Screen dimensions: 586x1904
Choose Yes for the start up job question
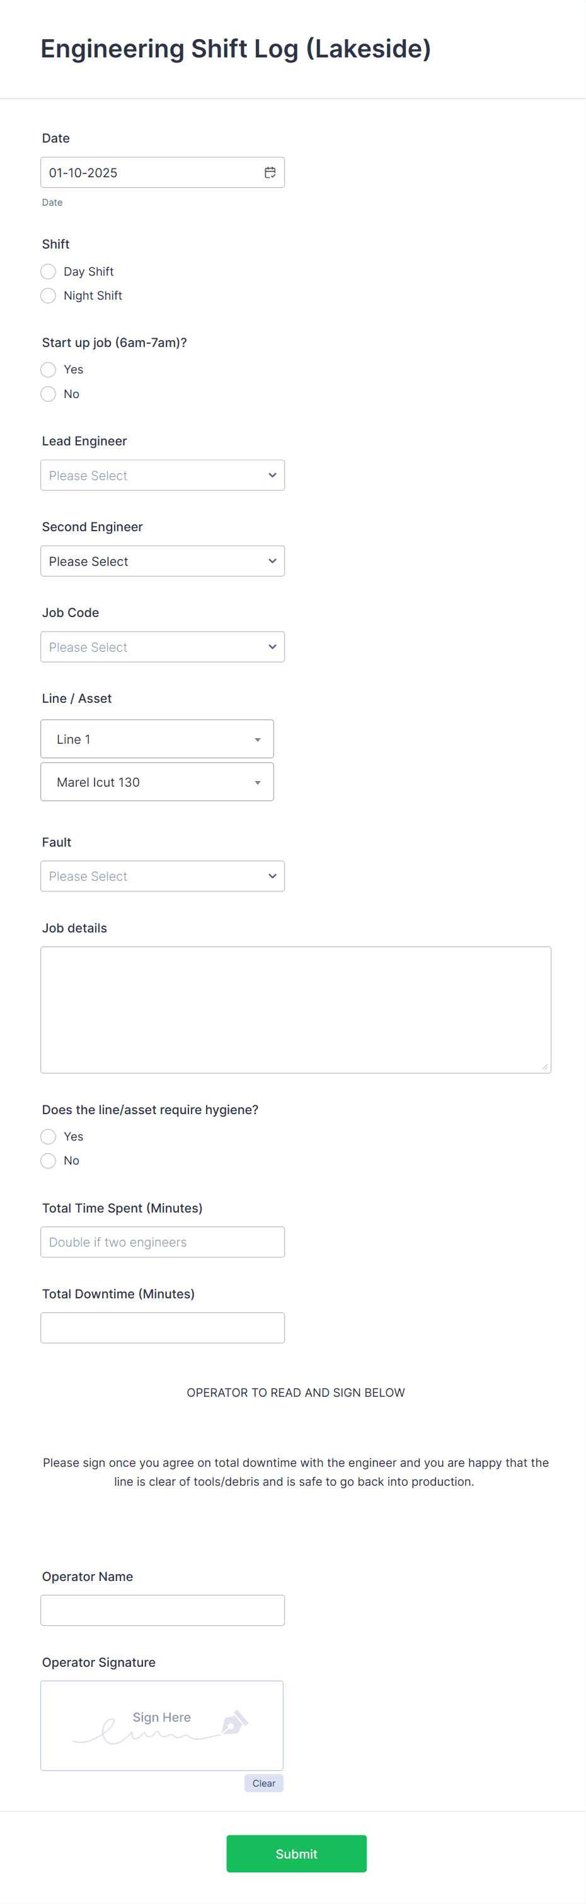point(48,370)
